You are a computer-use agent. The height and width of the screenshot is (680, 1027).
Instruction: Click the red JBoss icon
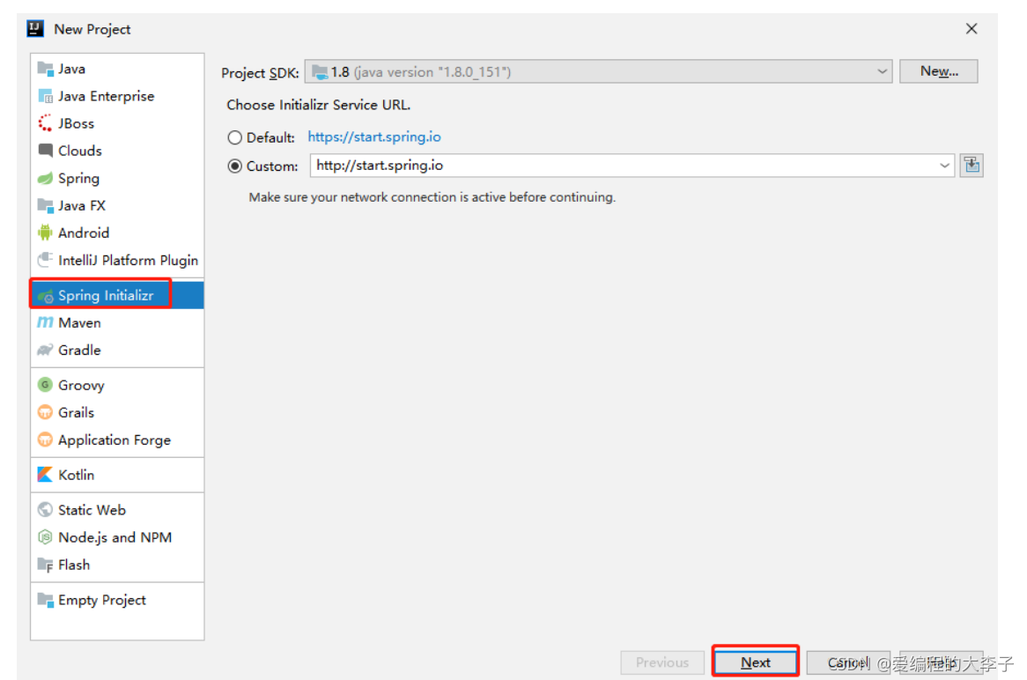point(45,123)
